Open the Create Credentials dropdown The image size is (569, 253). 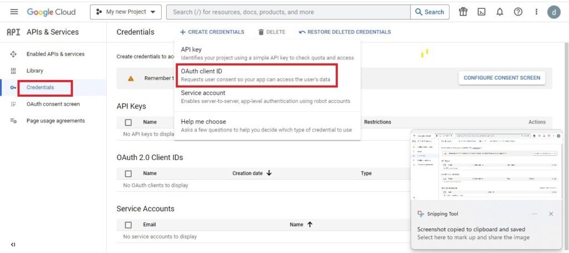212,32
